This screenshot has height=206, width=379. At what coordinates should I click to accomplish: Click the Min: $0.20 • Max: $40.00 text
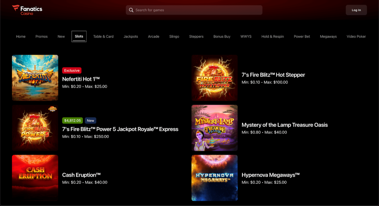coord(85,182)
